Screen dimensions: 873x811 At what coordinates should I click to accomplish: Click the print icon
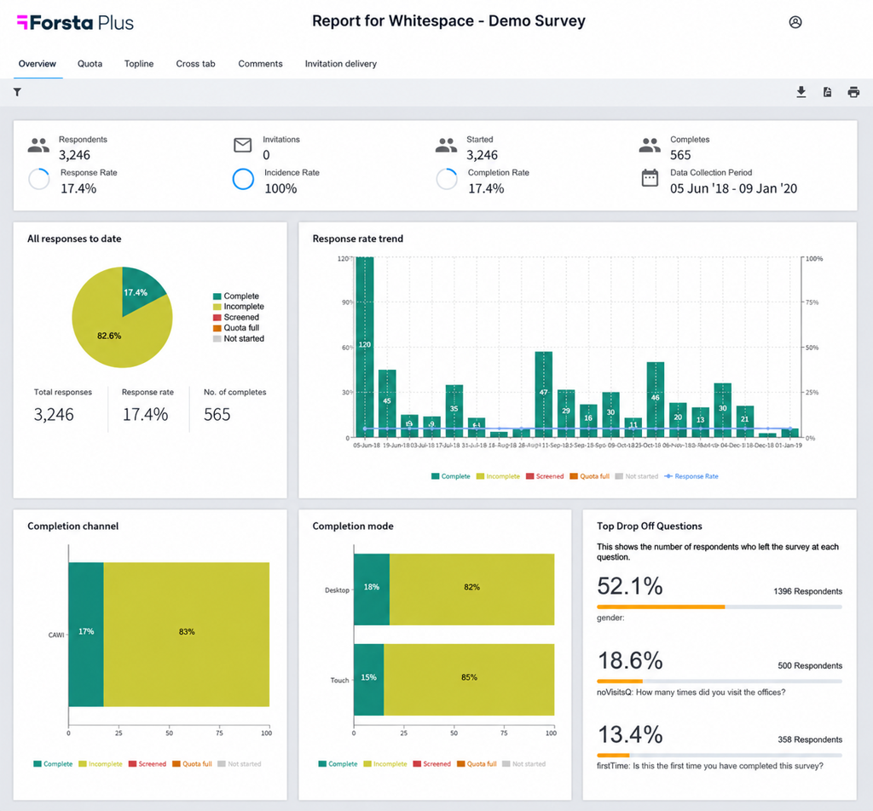point(853,92)
